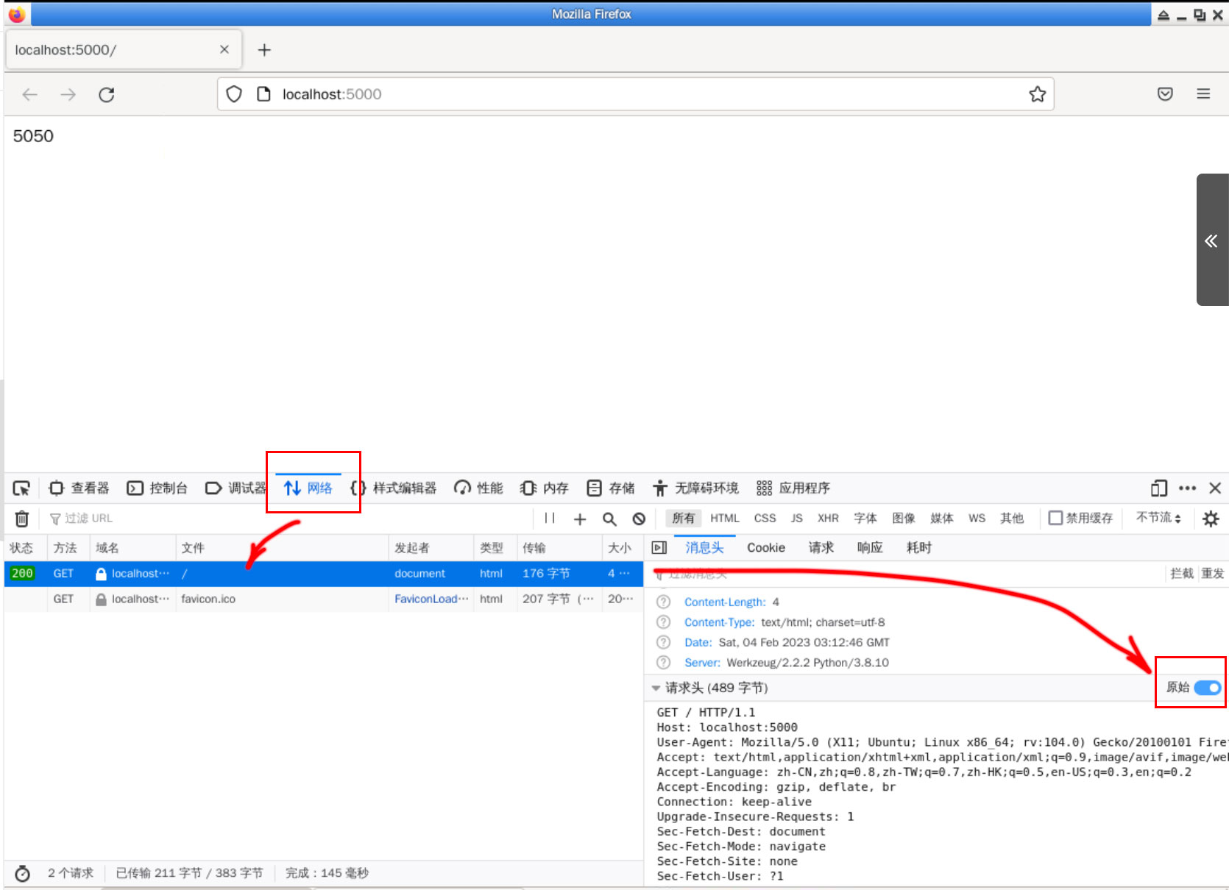Save page to Pocket
1229x890 pixels.
tap(1165, 94)
